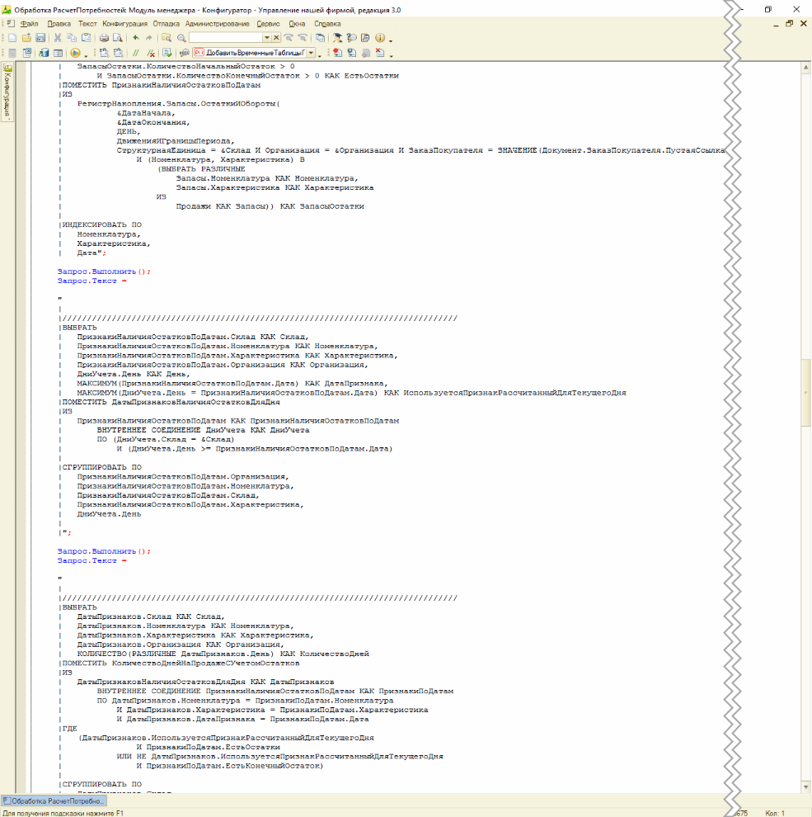Click the Syntax check icon
The height and width of the screenshot is (817, 812).
coord(167,53)
